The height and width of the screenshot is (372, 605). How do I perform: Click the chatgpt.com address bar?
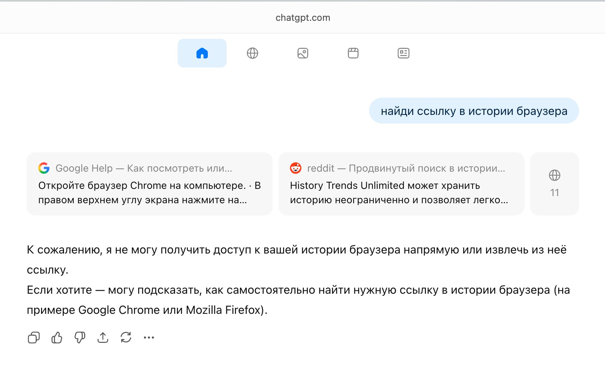pos(302,18)
